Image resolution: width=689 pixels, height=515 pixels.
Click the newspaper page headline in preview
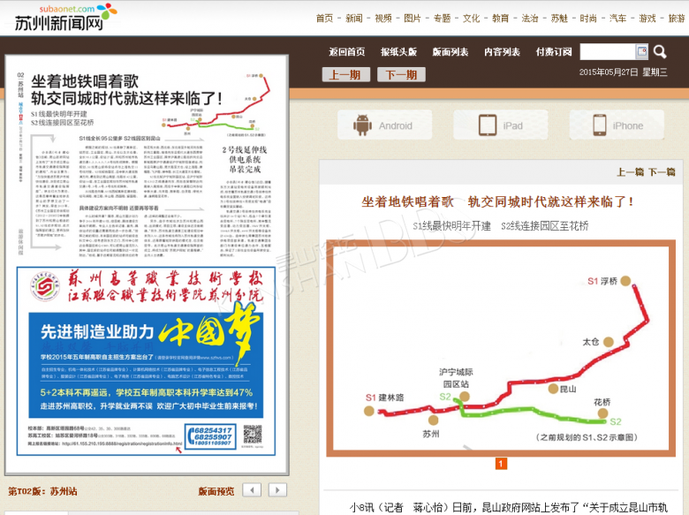[x=126, y=89]
